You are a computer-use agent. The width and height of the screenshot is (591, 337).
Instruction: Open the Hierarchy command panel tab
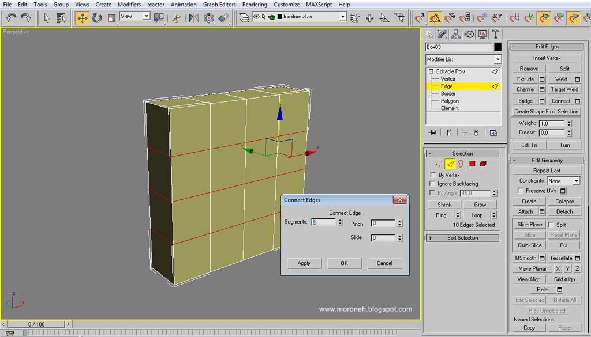pyautogui.click(x=456, y=35)
